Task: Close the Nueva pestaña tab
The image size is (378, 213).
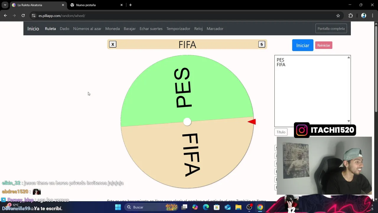Action: coord(121,5)
